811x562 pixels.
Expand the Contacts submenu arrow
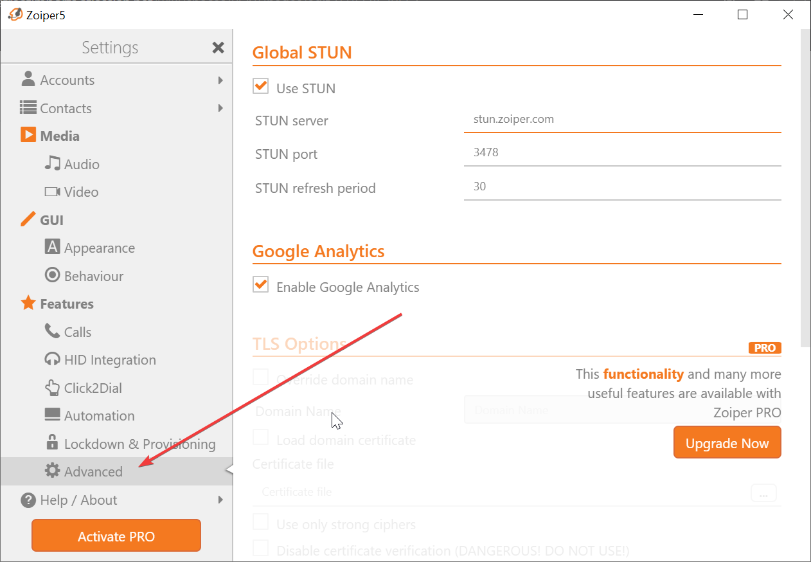pyautogui.click(x=220, y=108)
